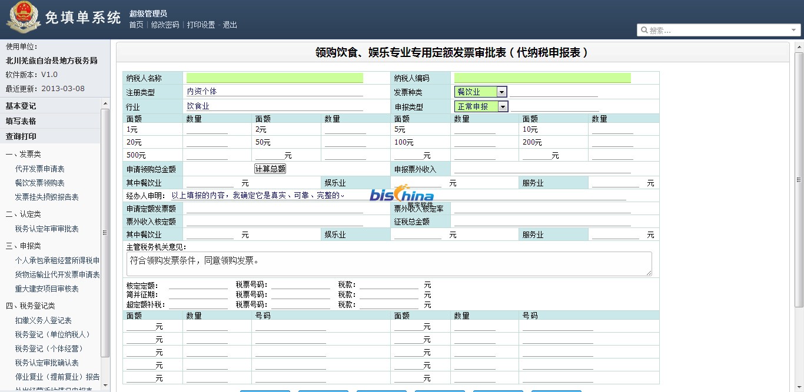Click the 票外收入核定率 input field

click(543, 209)
